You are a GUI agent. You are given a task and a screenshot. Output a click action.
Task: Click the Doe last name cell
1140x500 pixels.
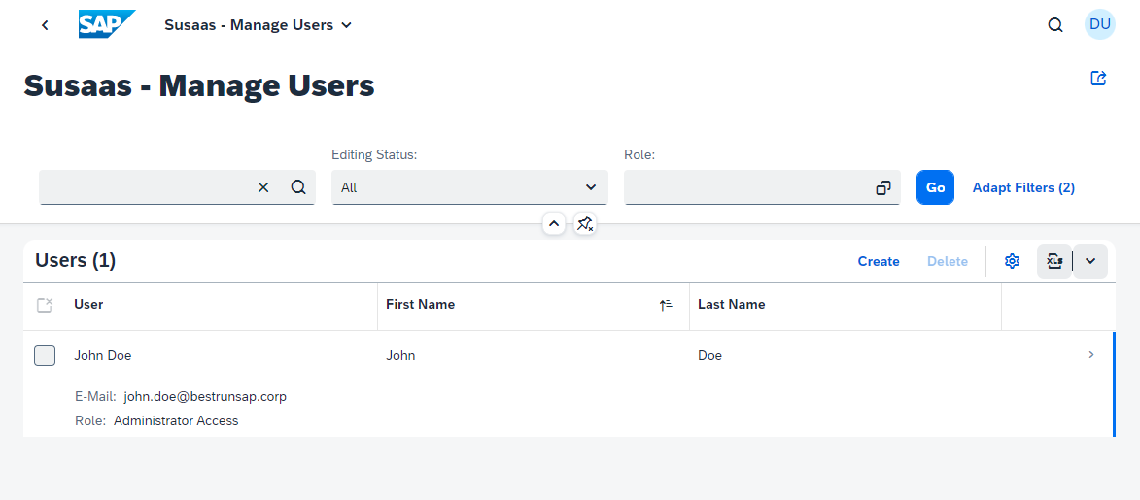tap(709, 356)
